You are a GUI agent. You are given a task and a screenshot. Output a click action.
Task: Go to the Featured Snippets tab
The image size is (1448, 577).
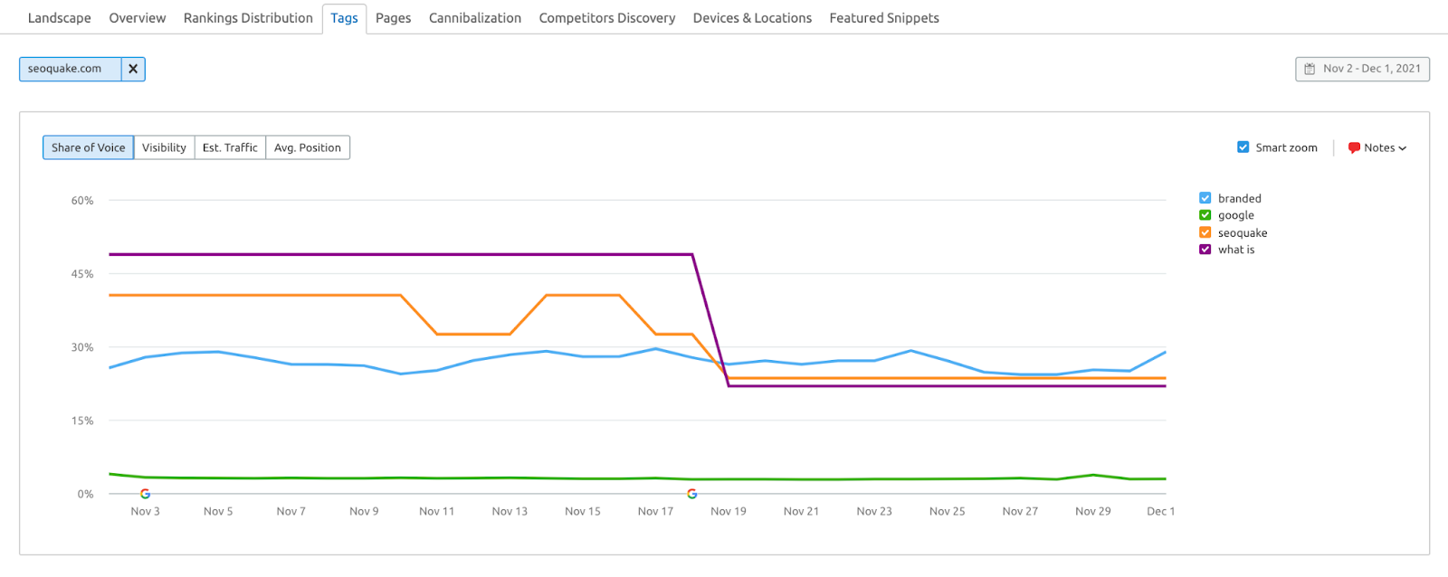tap(883, 18)
